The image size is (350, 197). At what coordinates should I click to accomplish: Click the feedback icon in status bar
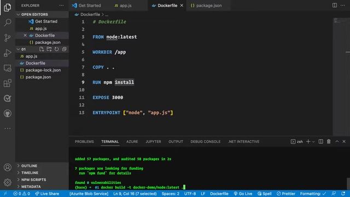[334, 193]
